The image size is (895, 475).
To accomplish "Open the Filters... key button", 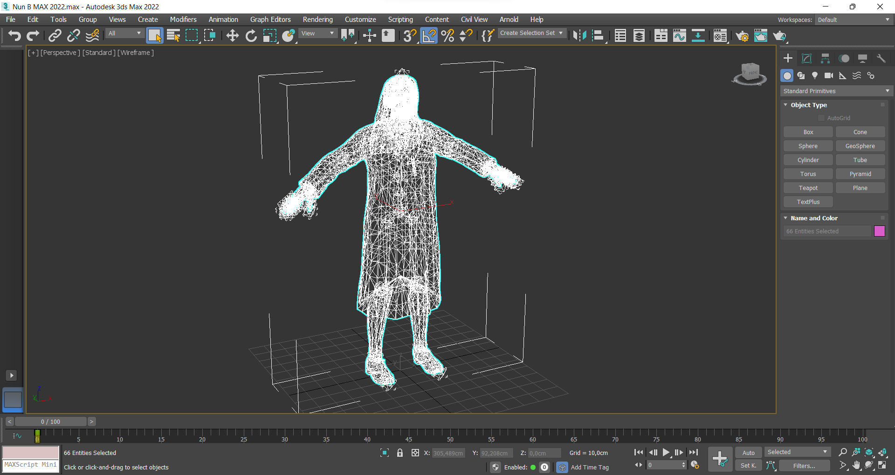I will pos(804,466).
